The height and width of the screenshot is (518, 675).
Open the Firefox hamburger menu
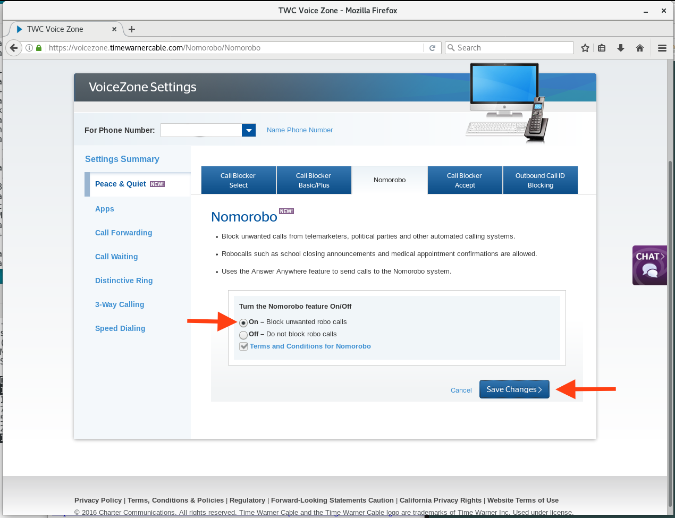click(x=662, y=48)
